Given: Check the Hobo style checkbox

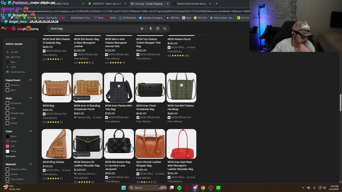Looking at the screenshot, I should click(7, 118).
